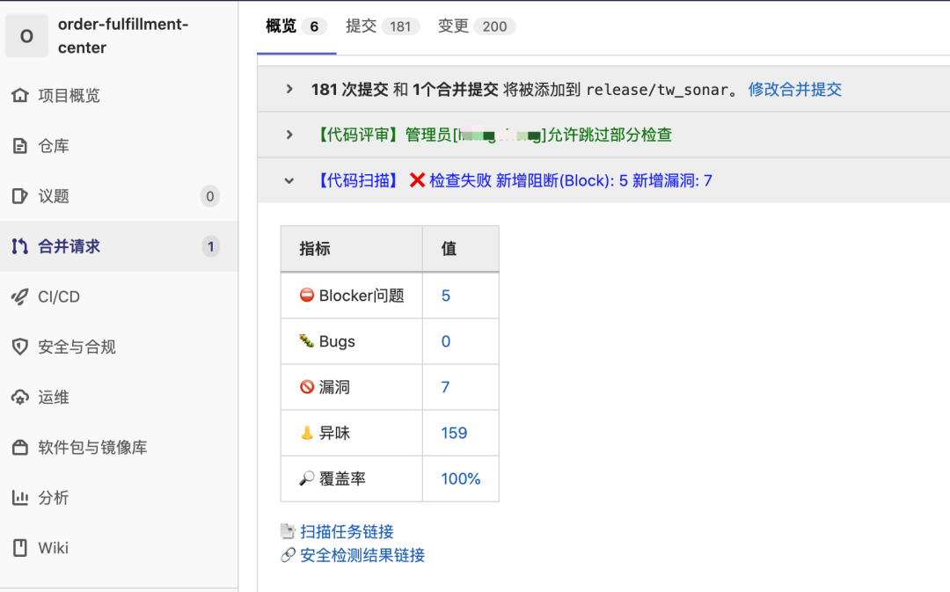Screen dimensions: 950x592
Task: Click the package icon for 软件包与镜像库
Action: [x=20, y=447]
